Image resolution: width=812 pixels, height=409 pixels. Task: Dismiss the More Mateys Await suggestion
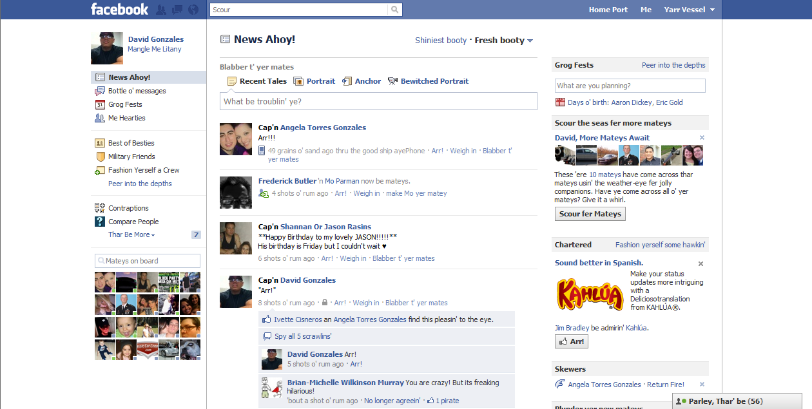pos(702,138)
